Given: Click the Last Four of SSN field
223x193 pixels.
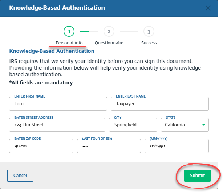Looking at the screenshot, I should click(109, 146).
